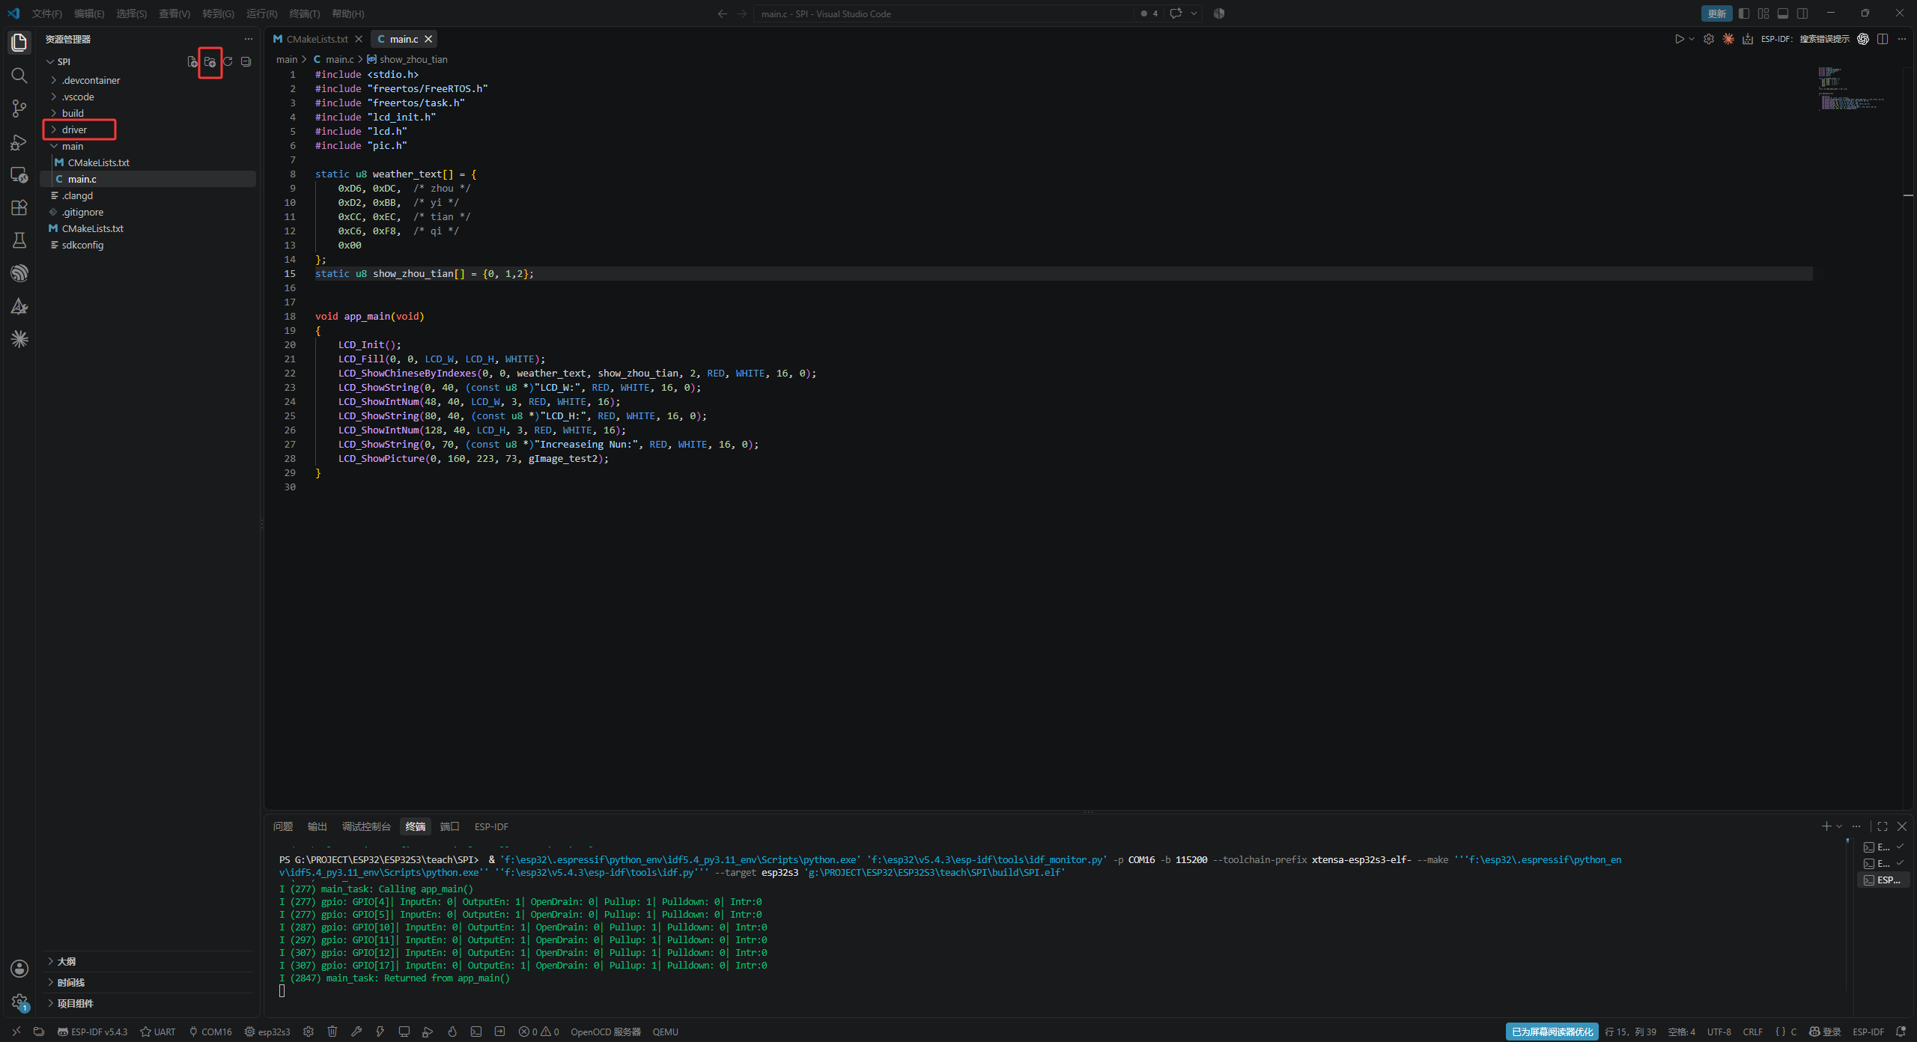Open Testing flask view

[x=19, y=240]
